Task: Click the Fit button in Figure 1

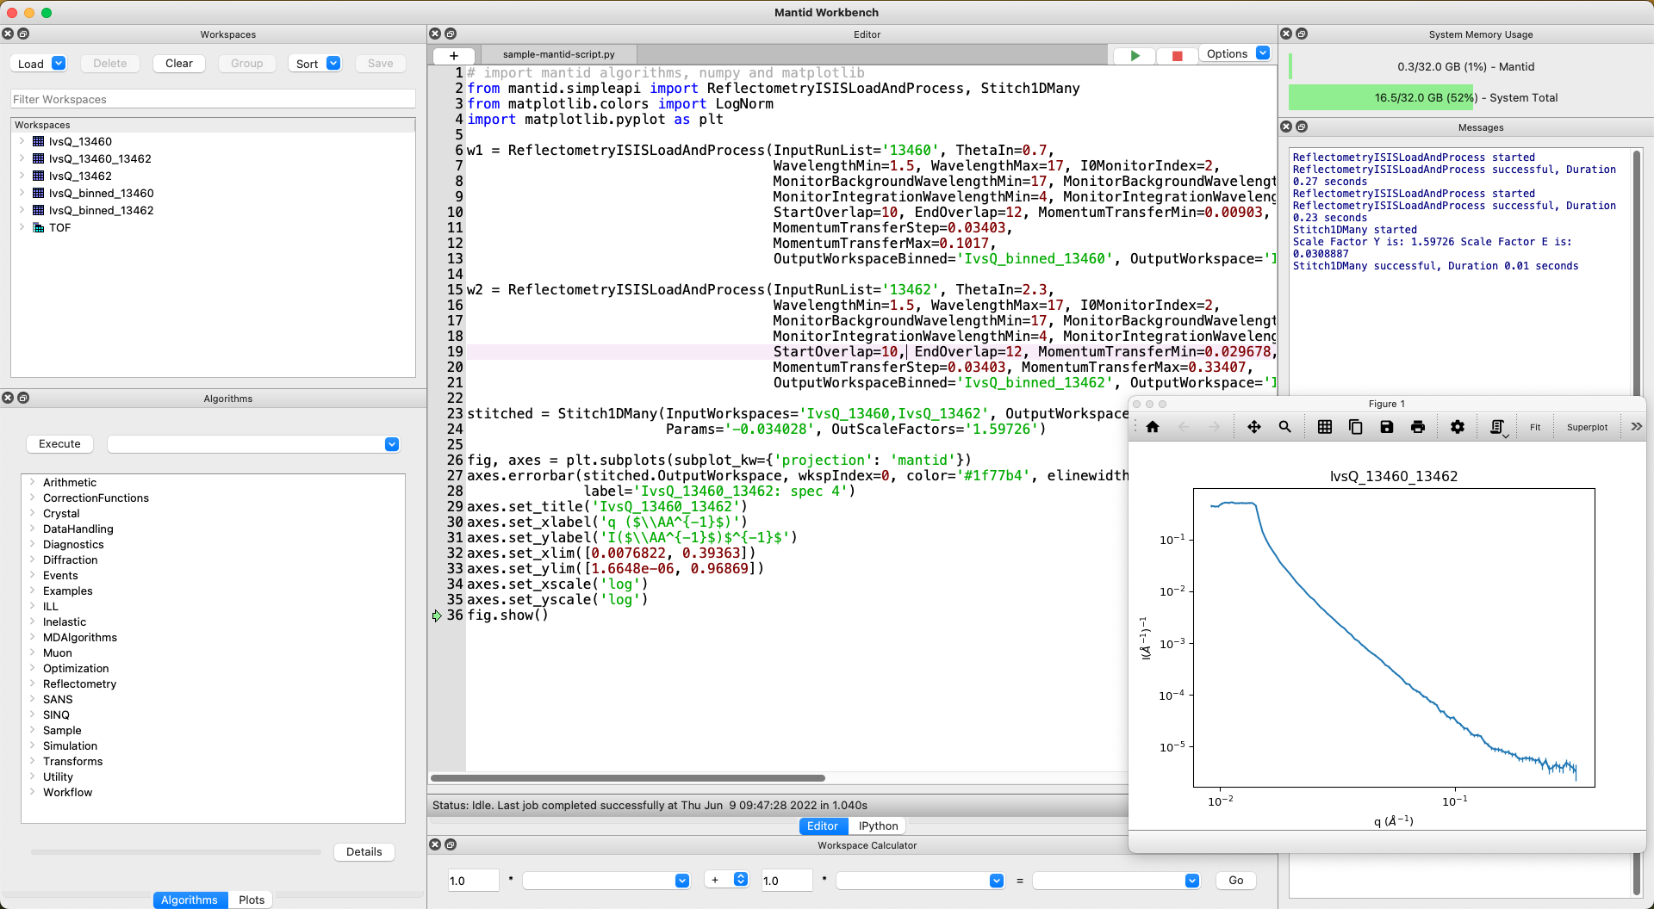Action: pos(1535,427)
